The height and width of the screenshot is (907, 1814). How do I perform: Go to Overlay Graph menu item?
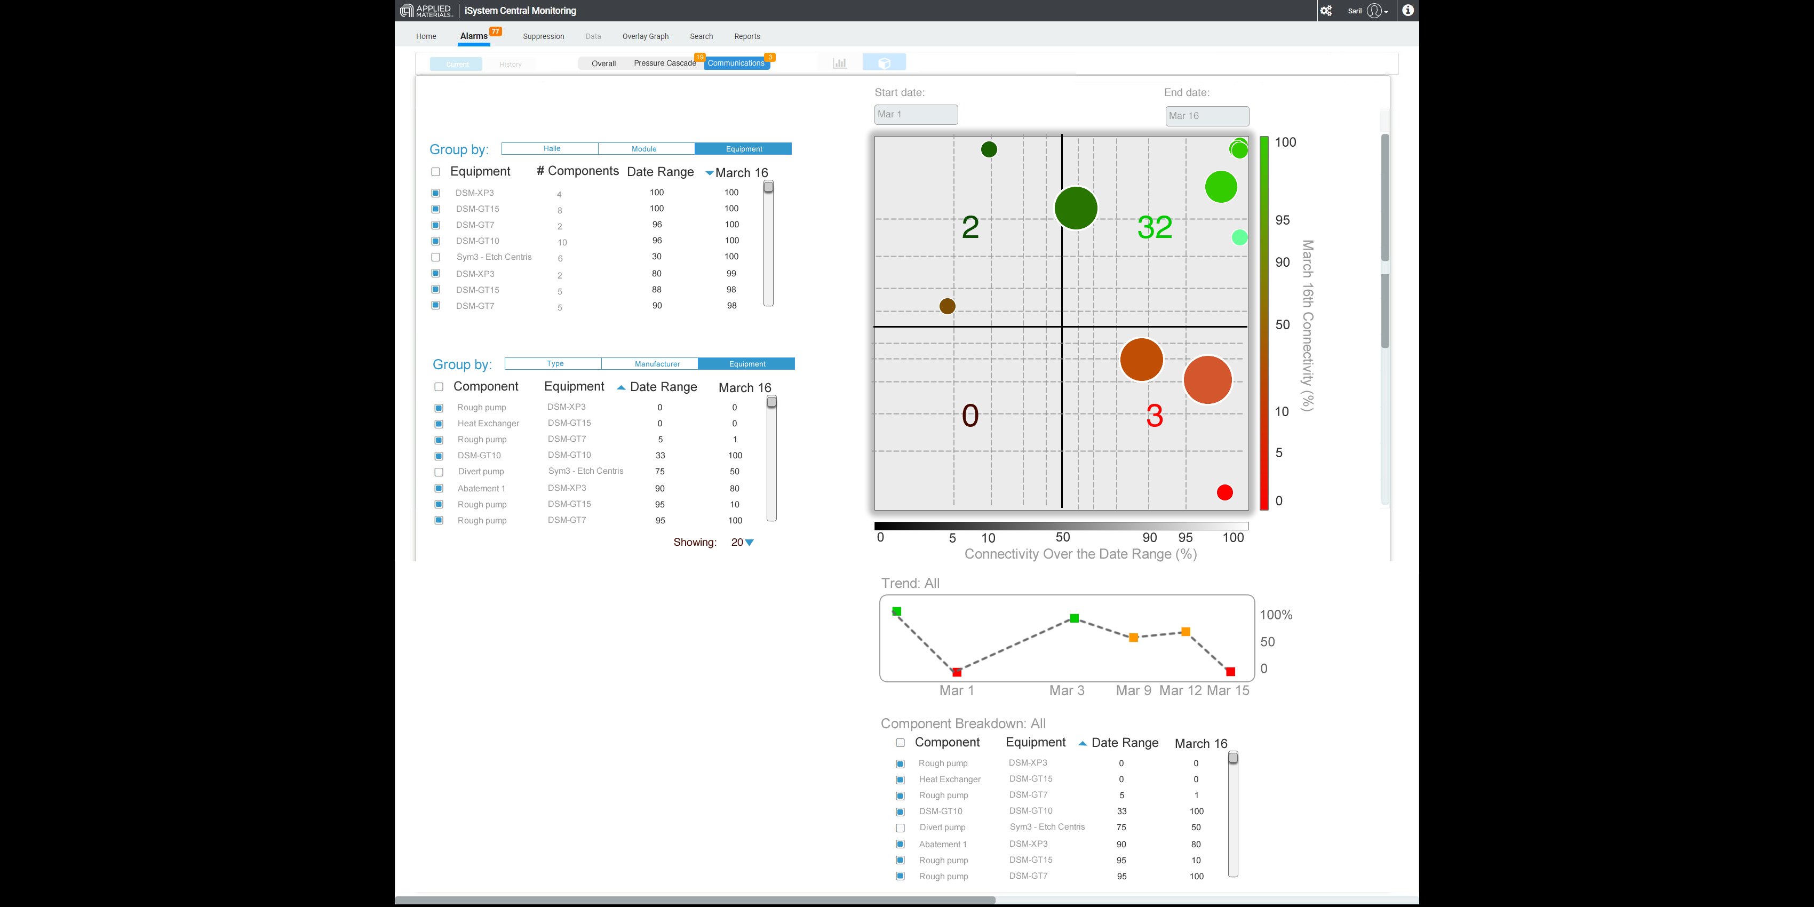click(x=645, y=37)
